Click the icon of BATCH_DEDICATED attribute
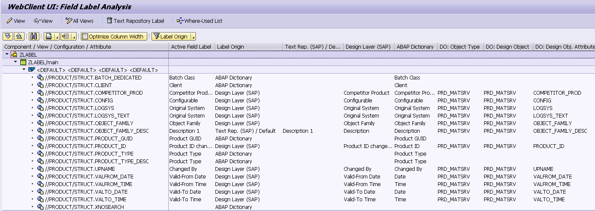Viewport: 595px width, 211px height. point(41,77)
